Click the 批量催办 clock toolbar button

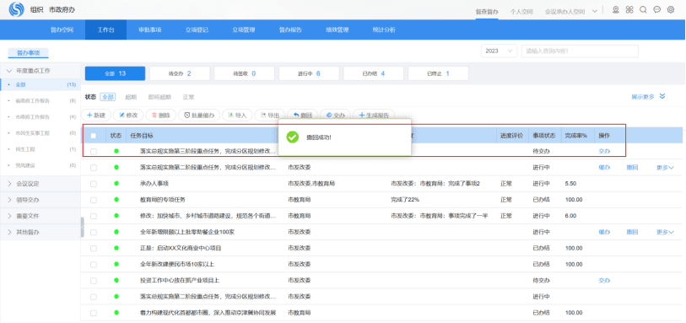tap(199, 115)
